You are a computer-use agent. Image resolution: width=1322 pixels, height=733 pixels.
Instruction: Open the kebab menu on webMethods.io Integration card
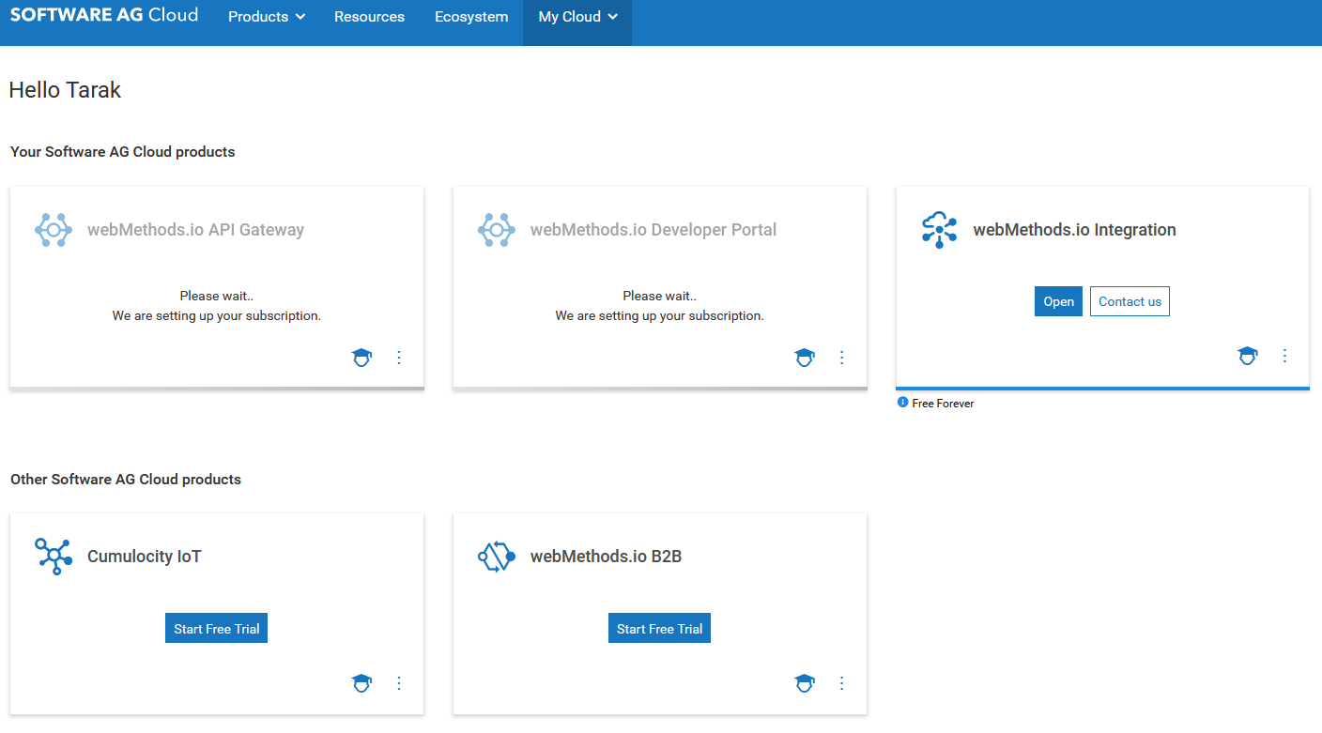pos(1284,356)
